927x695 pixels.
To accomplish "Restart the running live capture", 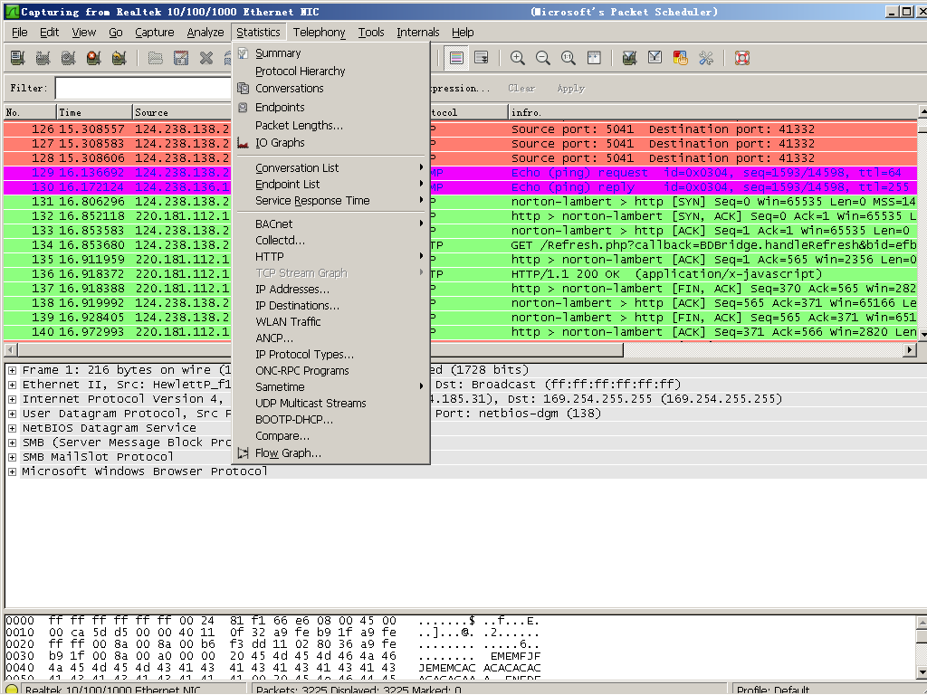I will coord(119,58).
